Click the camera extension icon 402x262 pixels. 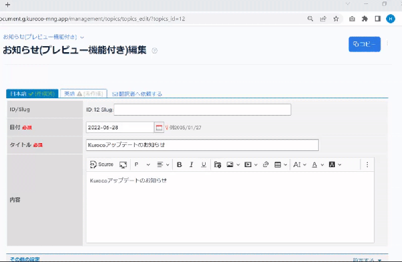coord(352,19)
